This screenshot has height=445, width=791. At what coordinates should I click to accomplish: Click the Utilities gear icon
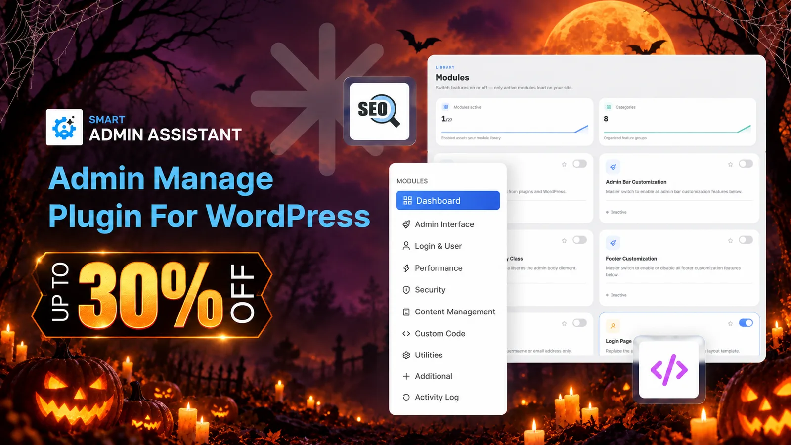[406, 355]
